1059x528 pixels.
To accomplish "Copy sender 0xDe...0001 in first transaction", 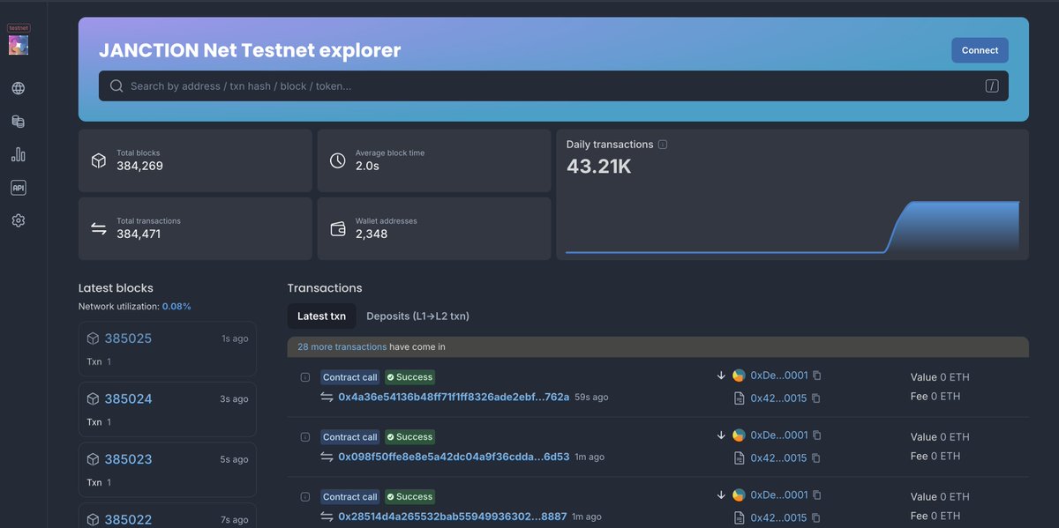I will 816,376.
